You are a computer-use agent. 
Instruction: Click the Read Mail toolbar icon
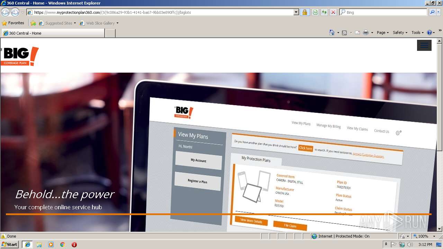point(358,33)
